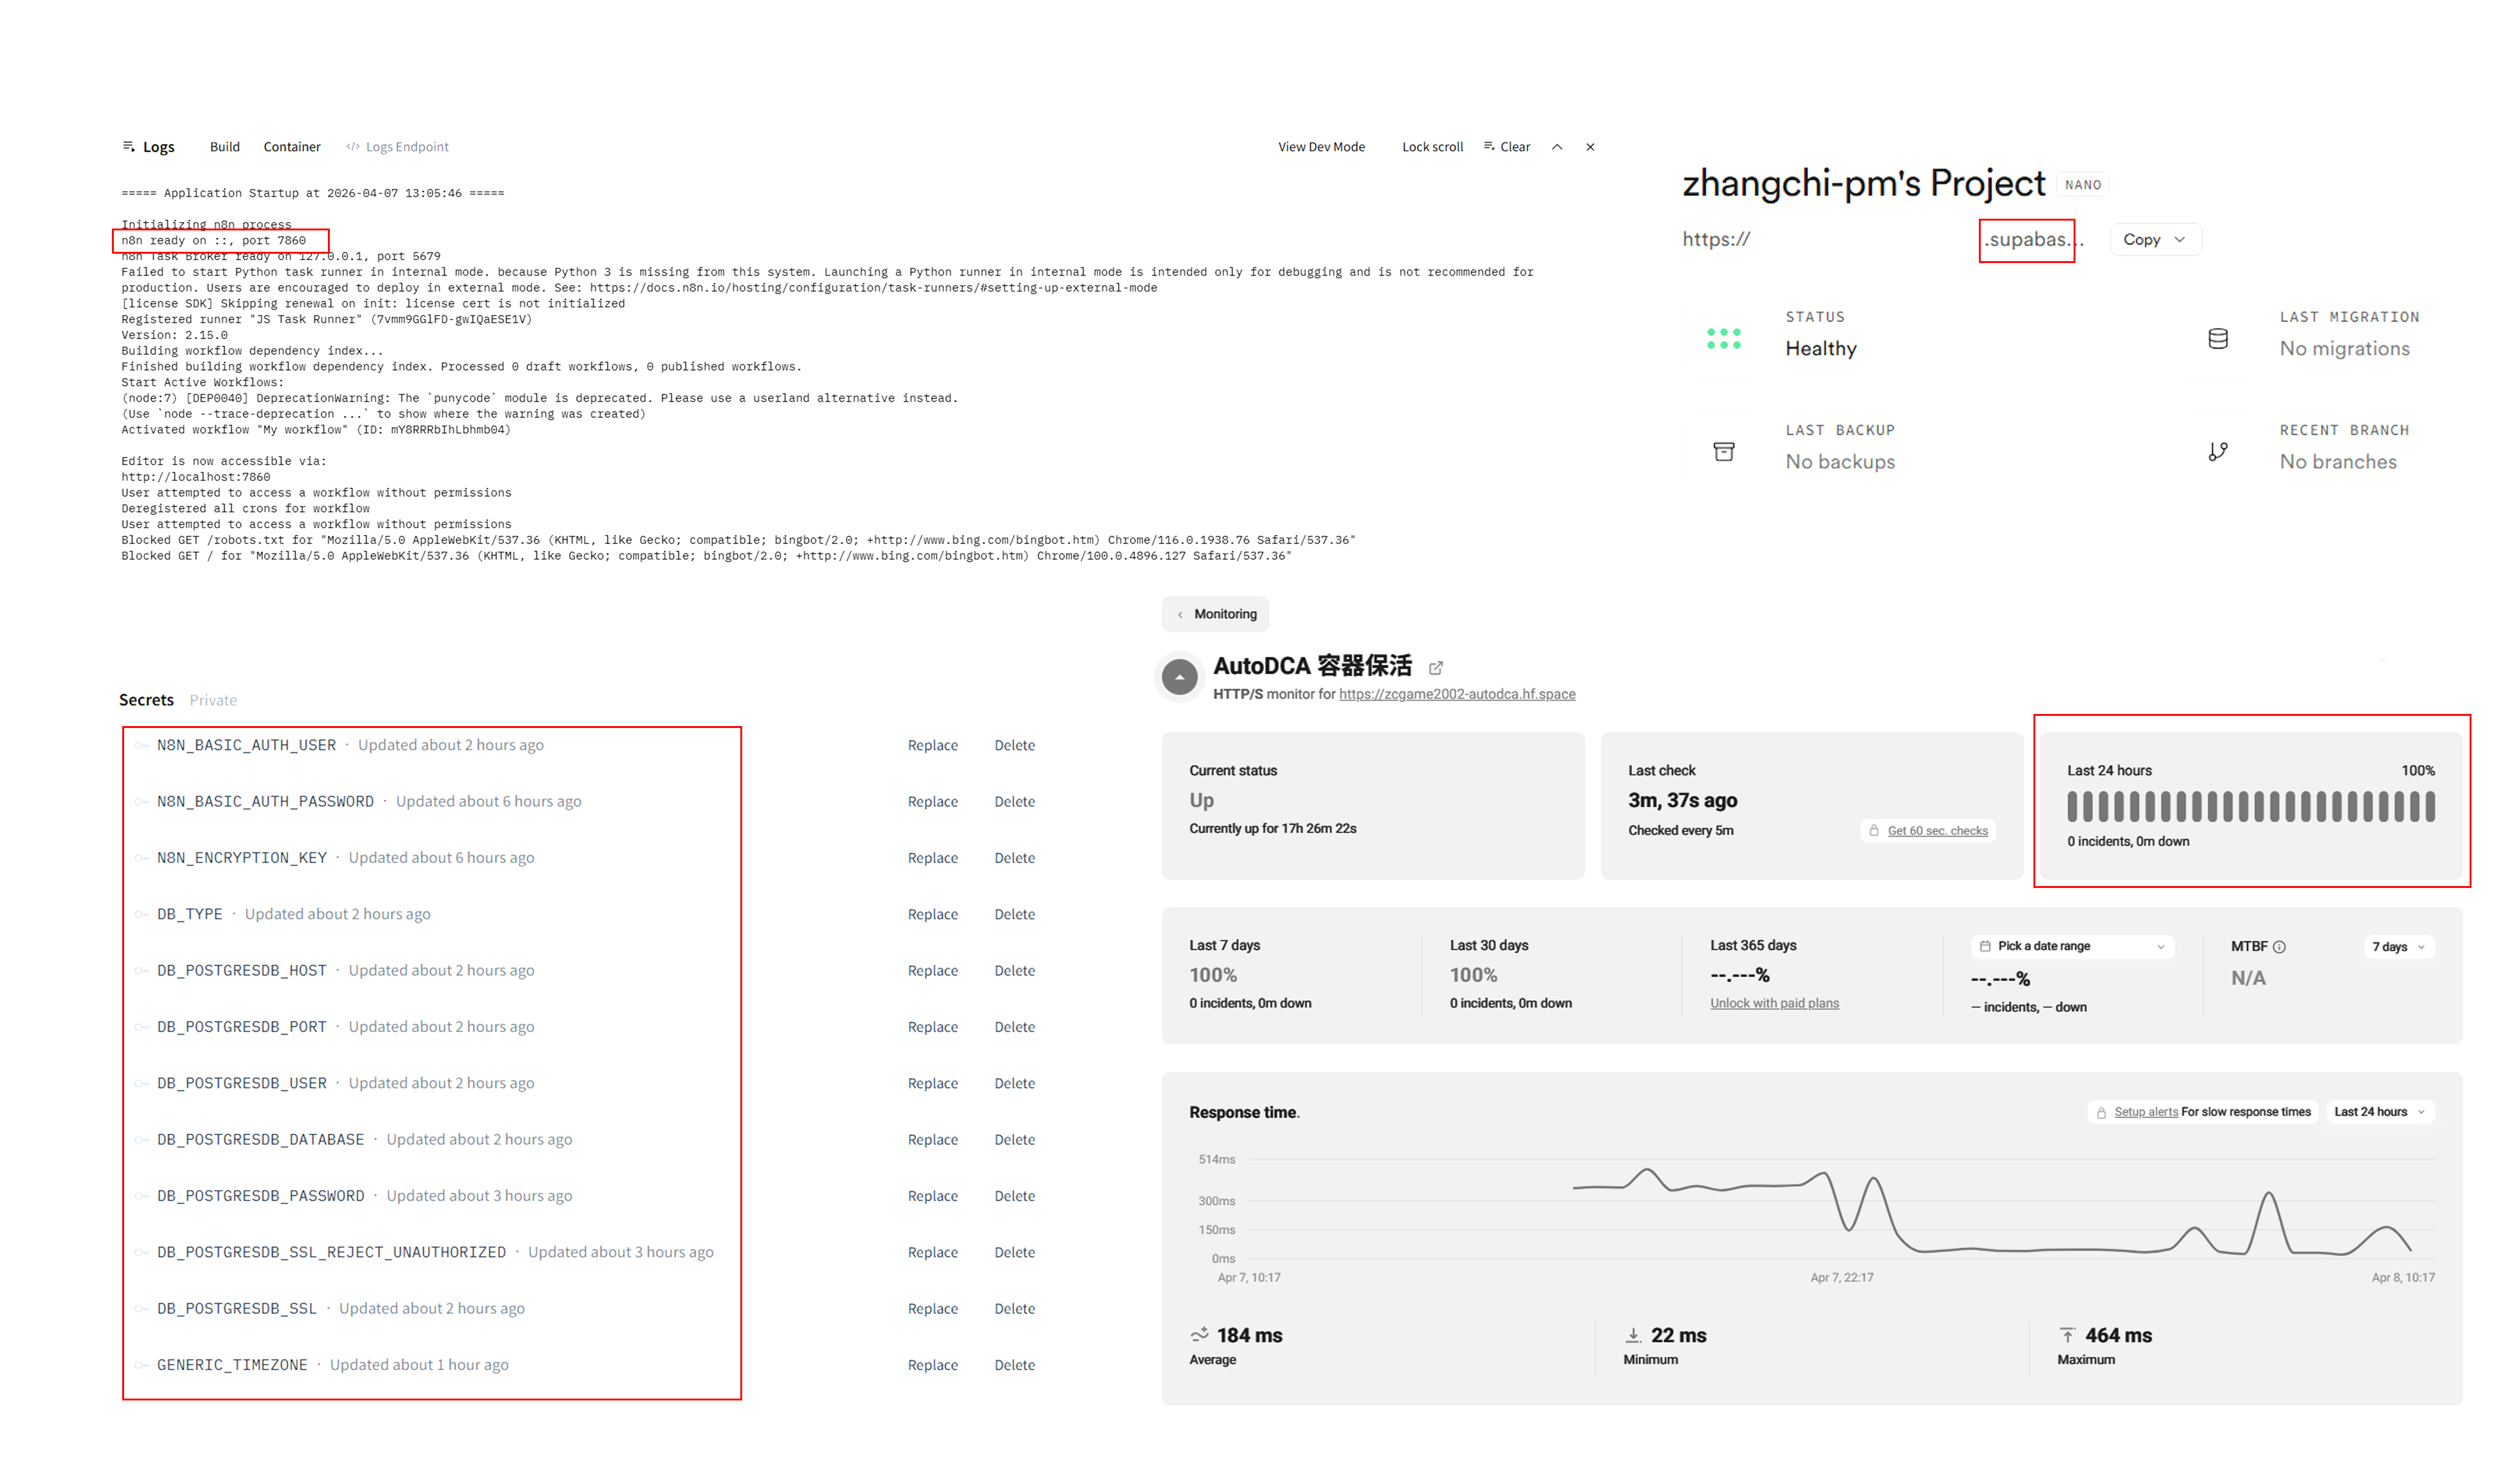Click the gray monitor status circle icon
The height and width of the screenshot is (1469, 2520).
(x=1180, y=677)
